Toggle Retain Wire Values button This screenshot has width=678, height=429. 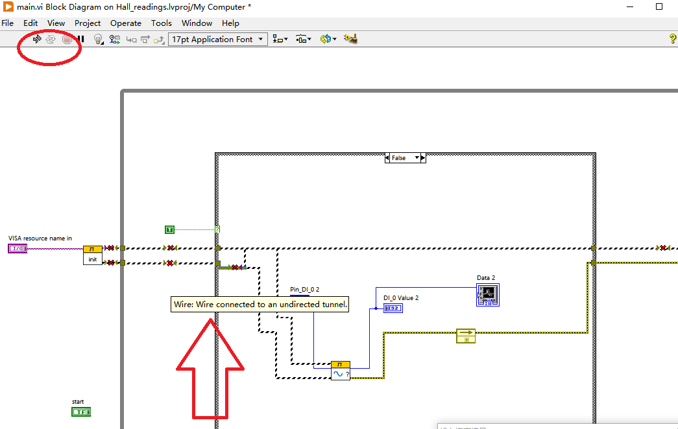pos(115,40)
